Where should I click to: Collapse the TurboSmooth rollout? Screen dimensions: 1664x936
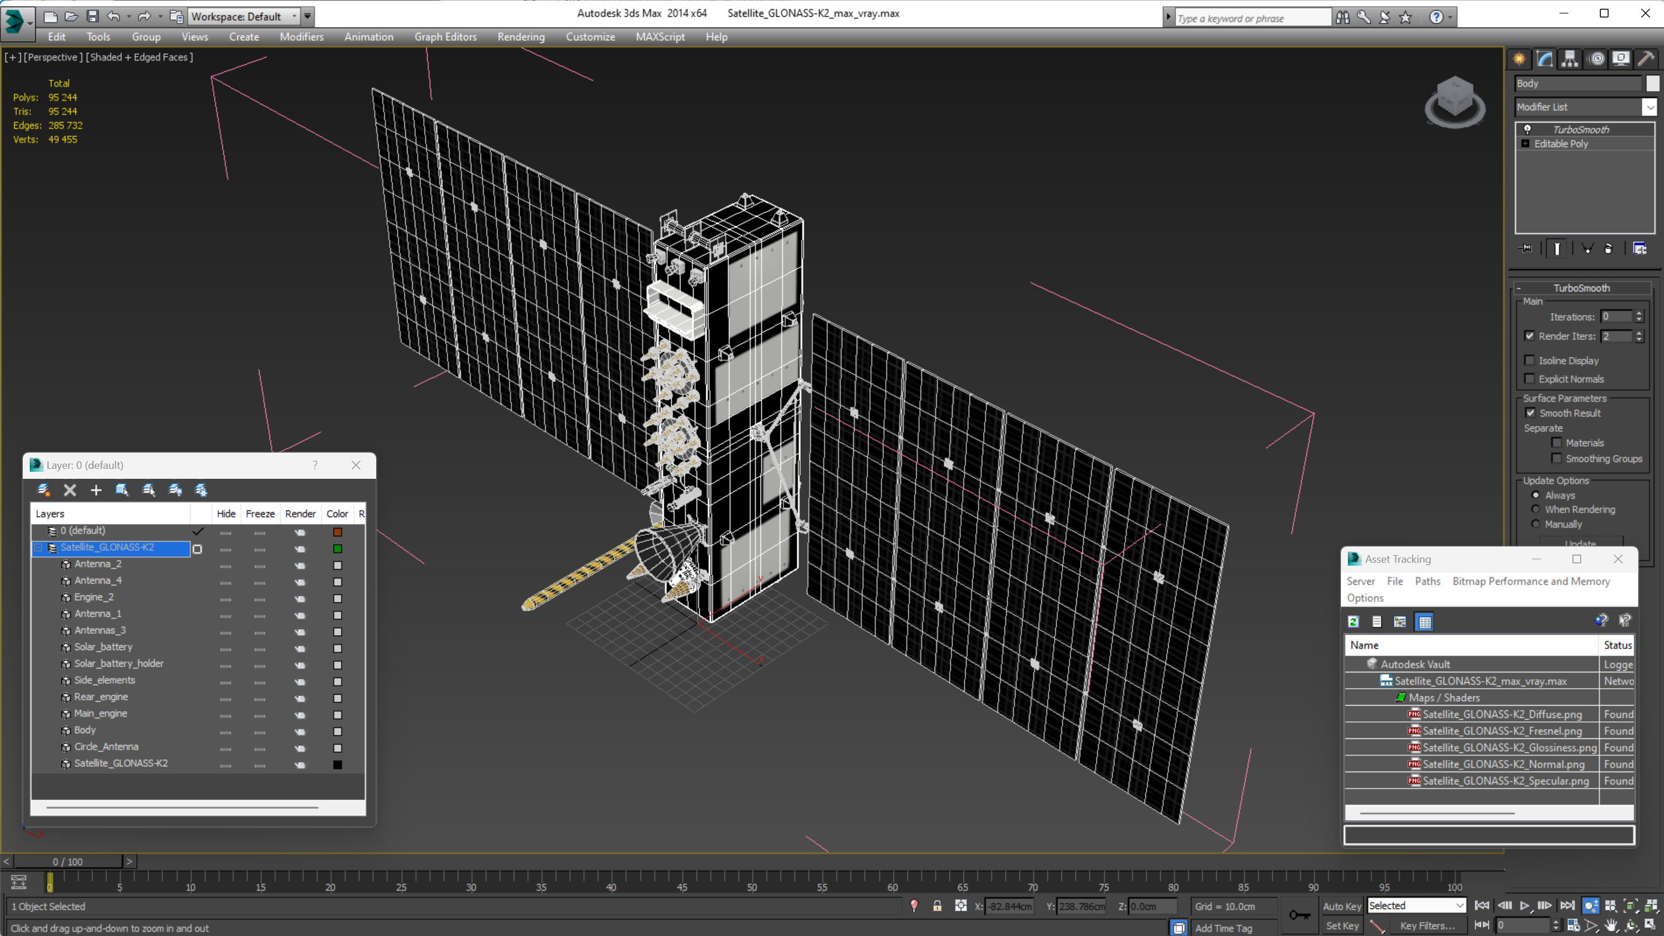pyautogui.click(x=1519, y=288)
